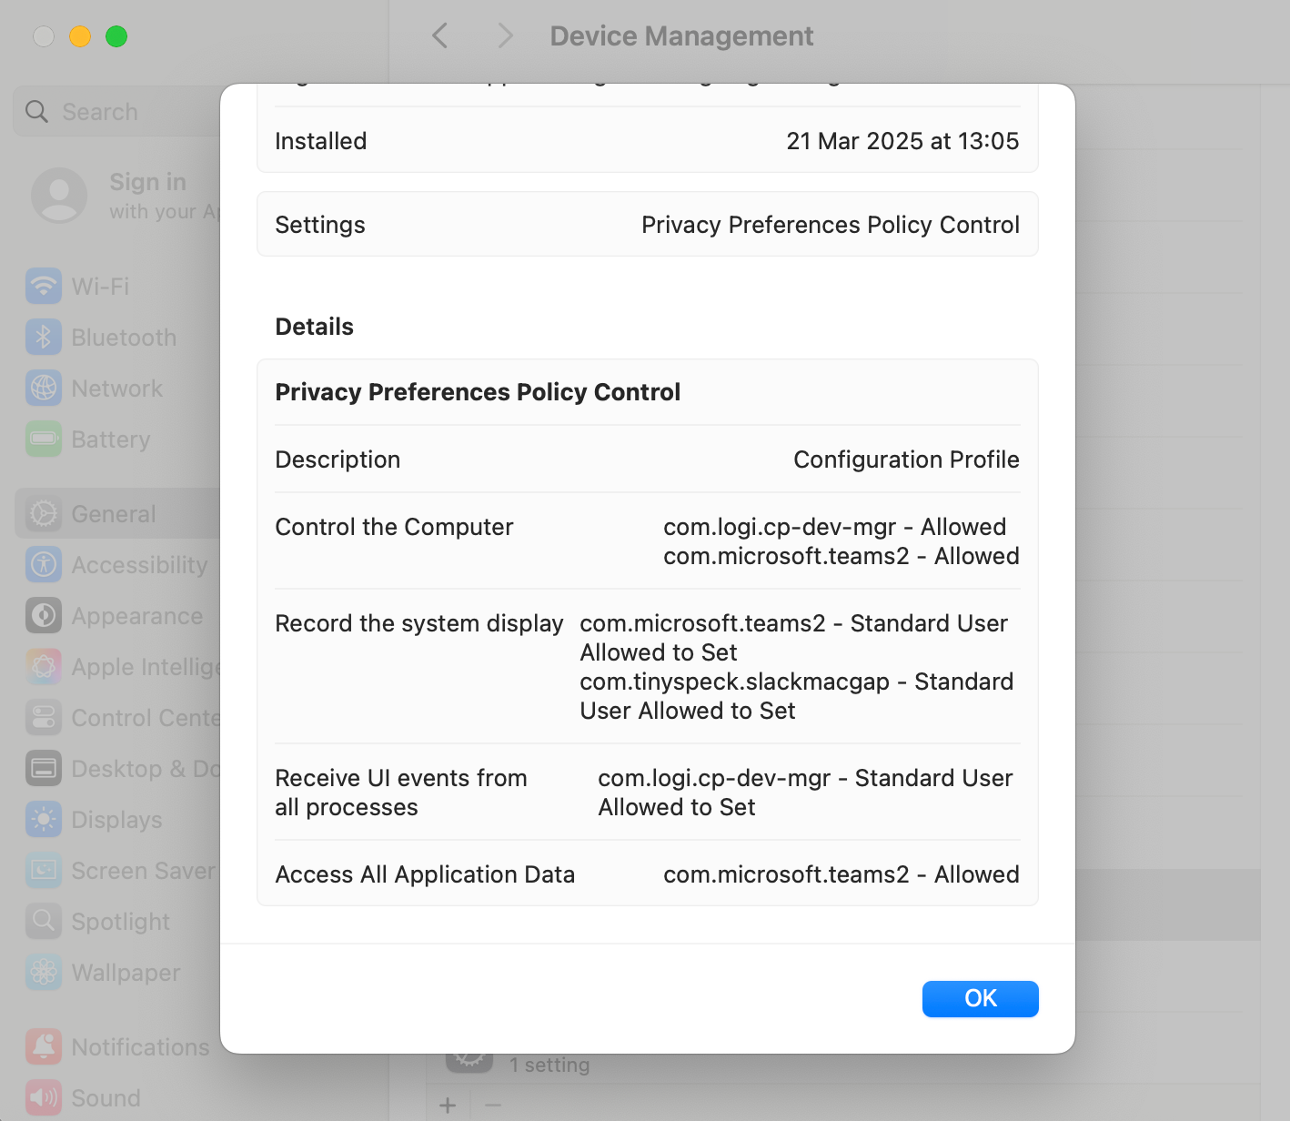
Task: Click the Configuration Profile description value
Action: [x=906, y=460]
